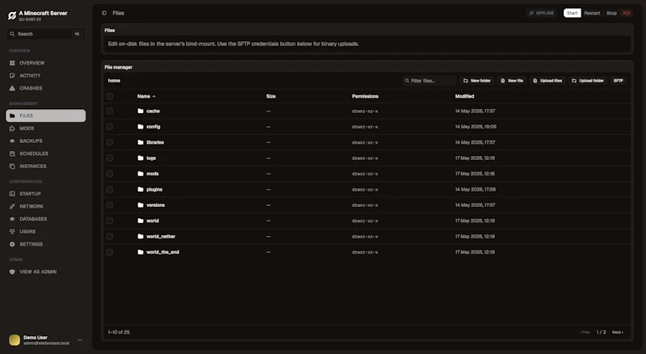Open the Backups page from sidebar
Screen dimensions: 646x354
[46, 141]
